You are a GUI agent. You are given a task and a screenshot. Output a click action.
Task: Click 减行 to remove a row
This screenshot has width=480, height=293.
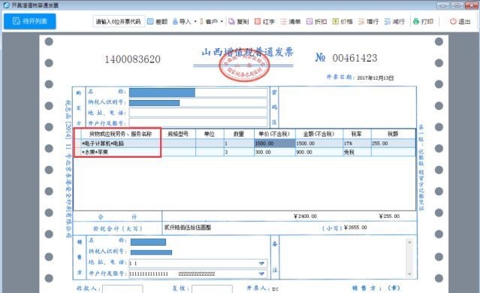(394, 22)
